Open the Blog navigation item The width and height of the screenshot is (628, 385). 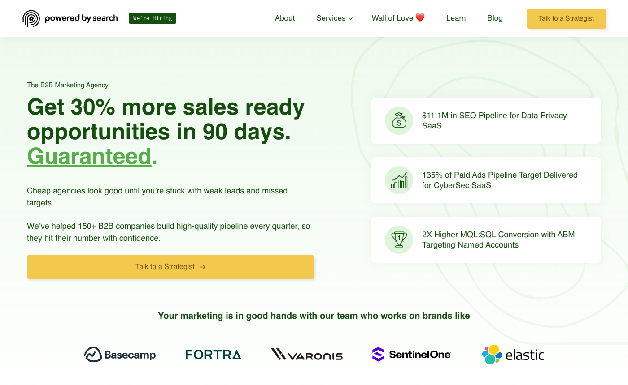point(495,18)
